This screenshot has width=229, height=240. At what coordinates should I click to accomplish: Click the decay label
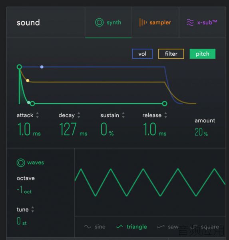coord(67,116)
